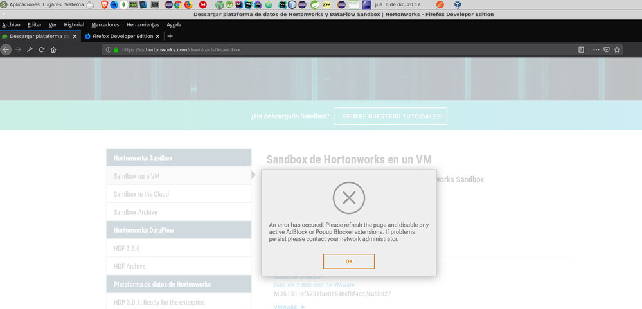This screenshot has width=642, height=309.
Task: Select HDF 3.3.0 in the sidebar
Action: point(179,248)
